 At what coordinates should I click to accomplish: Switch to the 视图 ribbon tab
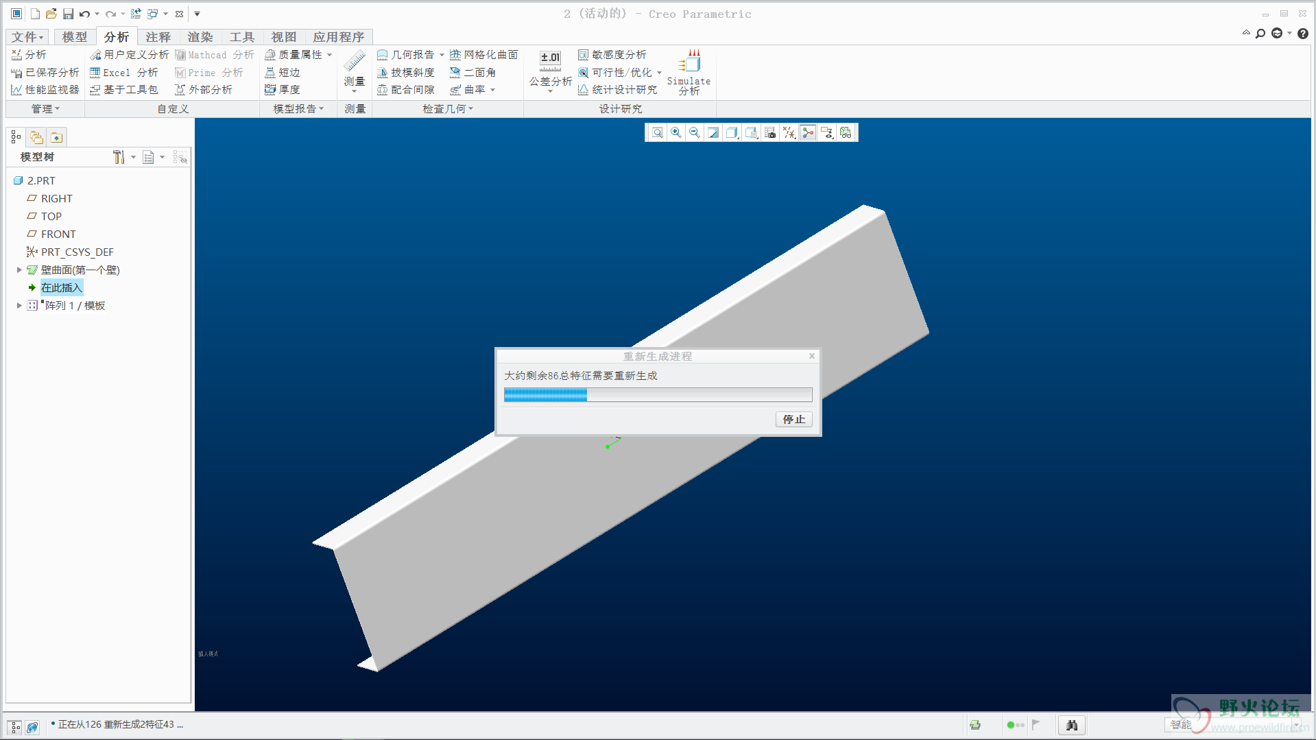[x=284, y=37]
